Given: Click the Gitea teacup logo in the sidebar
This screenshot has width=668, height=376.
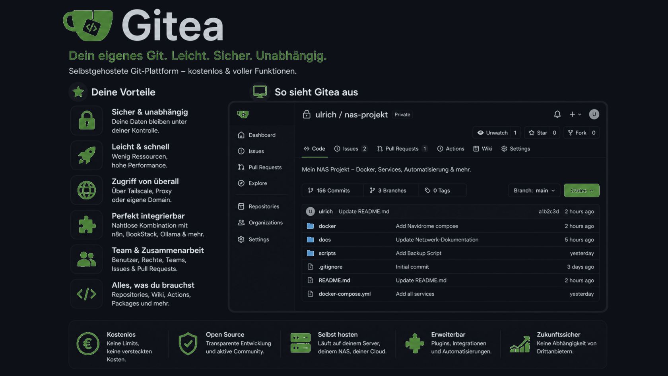Looking at the screenshot, I should point(243,115).
